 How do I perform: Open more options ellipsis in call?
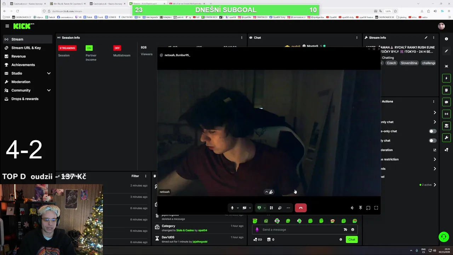288,208
